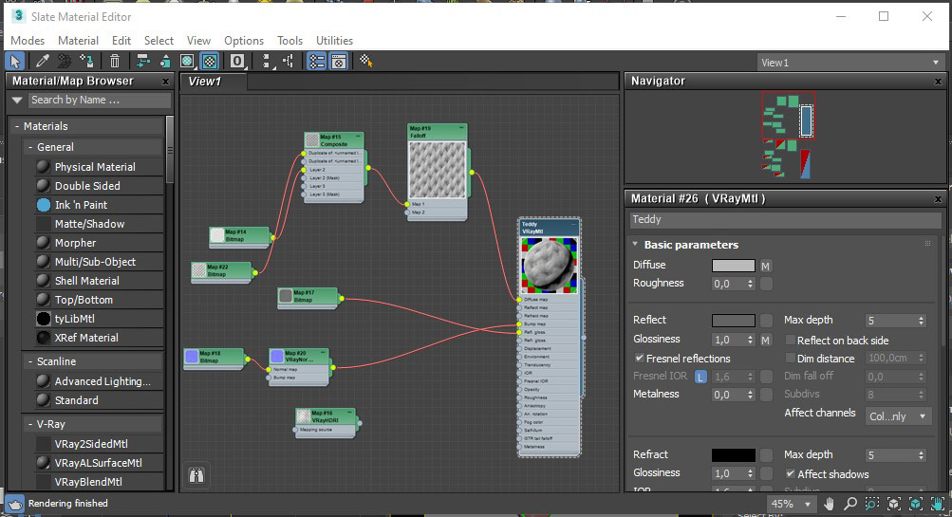Click the teapot render status icon

tap(14, 504)
